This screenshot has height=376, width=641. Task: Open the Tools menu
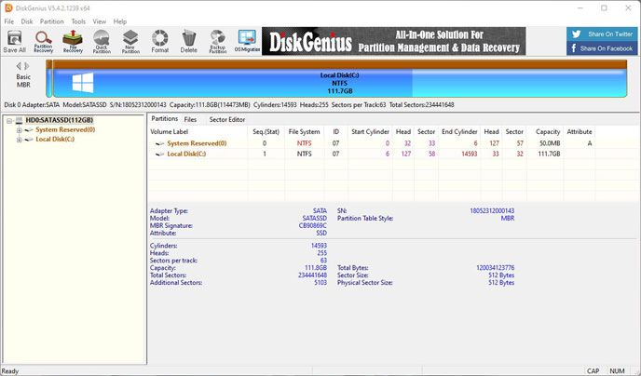tap(78, 20)
